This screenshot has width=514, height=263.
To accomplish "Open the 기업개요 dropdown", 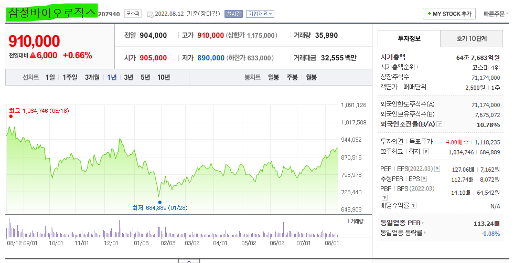I will click(x=260, y=14).
